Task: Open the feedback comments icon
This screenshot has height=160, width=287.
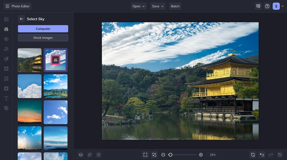Action: click(x=258, y=6)
